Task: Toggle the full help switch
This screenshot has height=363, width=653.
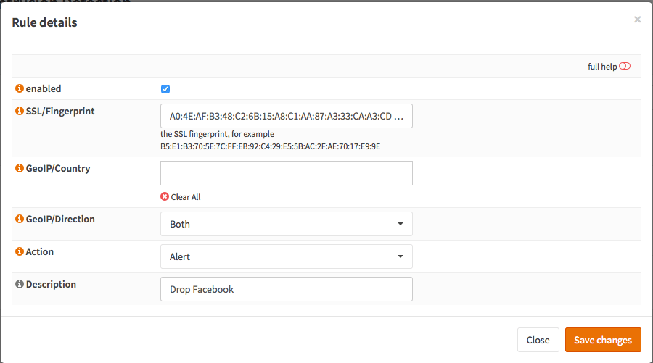Action: click(x=625, y=67)
